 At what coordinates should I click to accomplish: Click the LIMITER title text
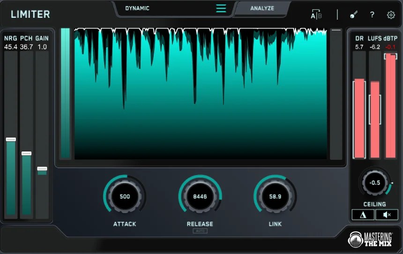[x=30, y=15]
